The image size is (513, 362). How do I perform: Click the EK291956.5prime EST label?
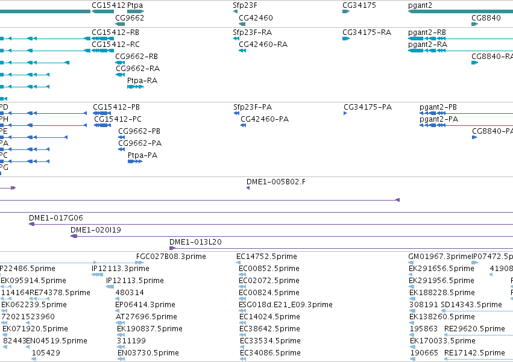(x=441, y=281)
